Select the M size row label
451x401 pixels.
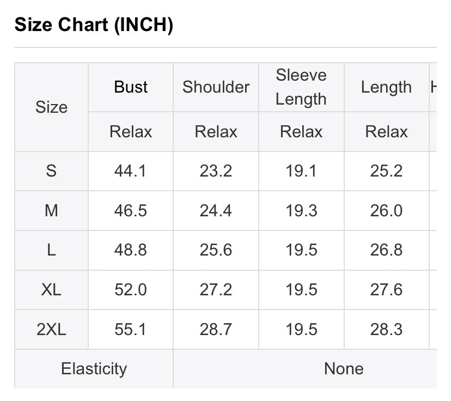[51, 211]
